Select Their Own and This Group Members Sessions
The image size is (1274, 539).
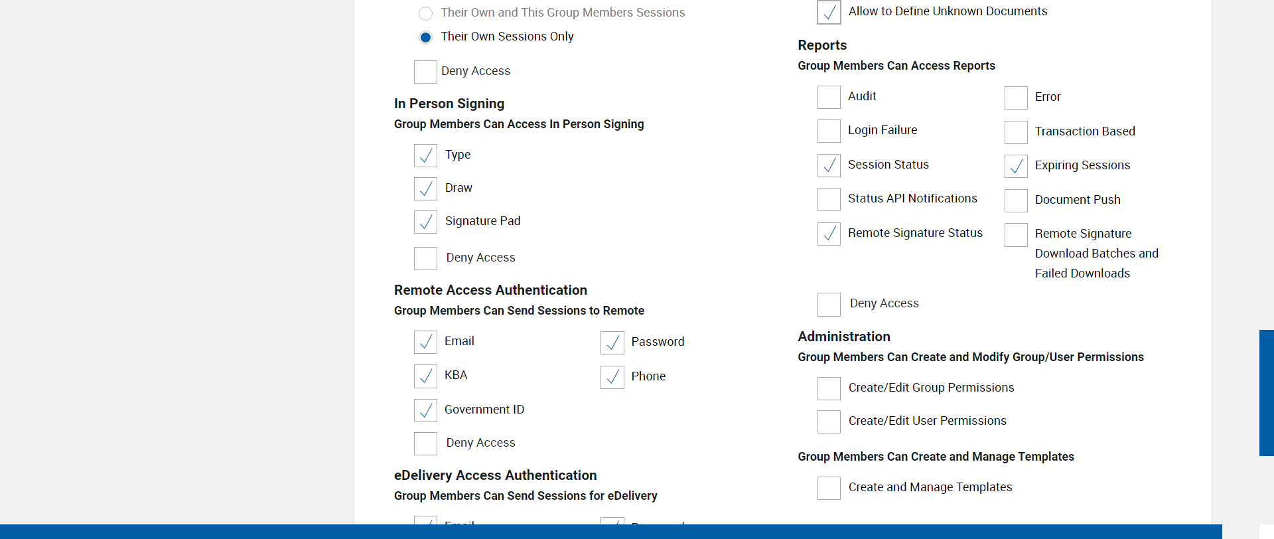(426, 13)
